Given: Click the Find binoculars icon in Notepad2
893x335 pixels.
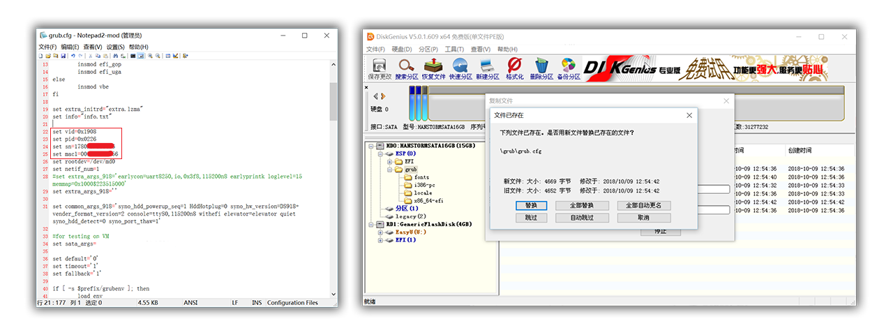Looking at the screenshot, I should pos(115,56).
